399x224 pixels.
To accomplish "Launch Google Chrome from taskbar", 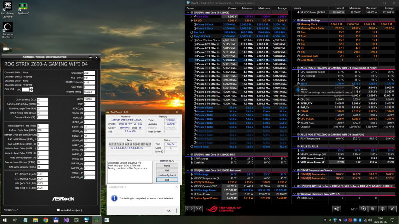I will click(x=46, y=220).
